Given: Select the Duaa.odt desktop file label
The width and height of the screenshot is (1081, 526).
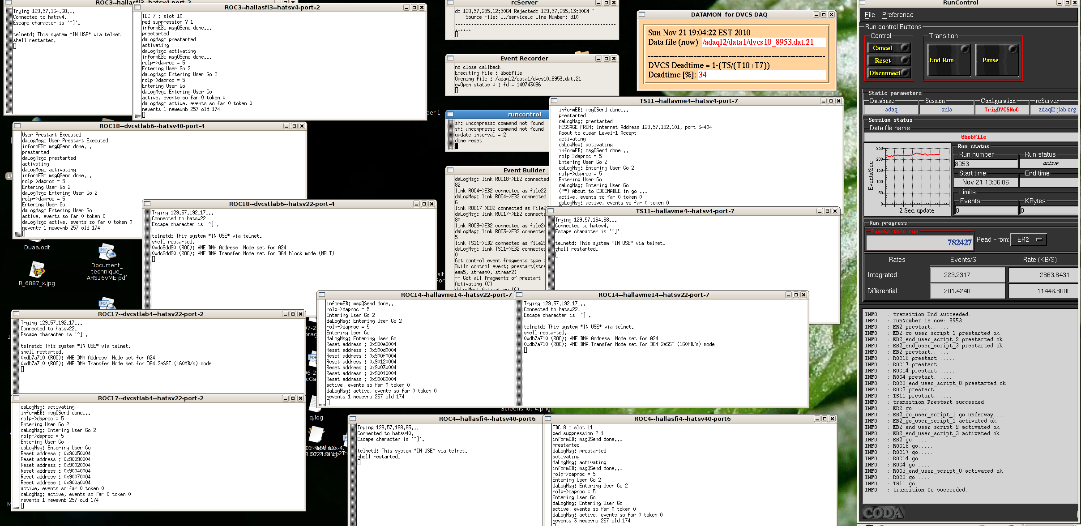Looking at the screenshot, I should 37,247.
